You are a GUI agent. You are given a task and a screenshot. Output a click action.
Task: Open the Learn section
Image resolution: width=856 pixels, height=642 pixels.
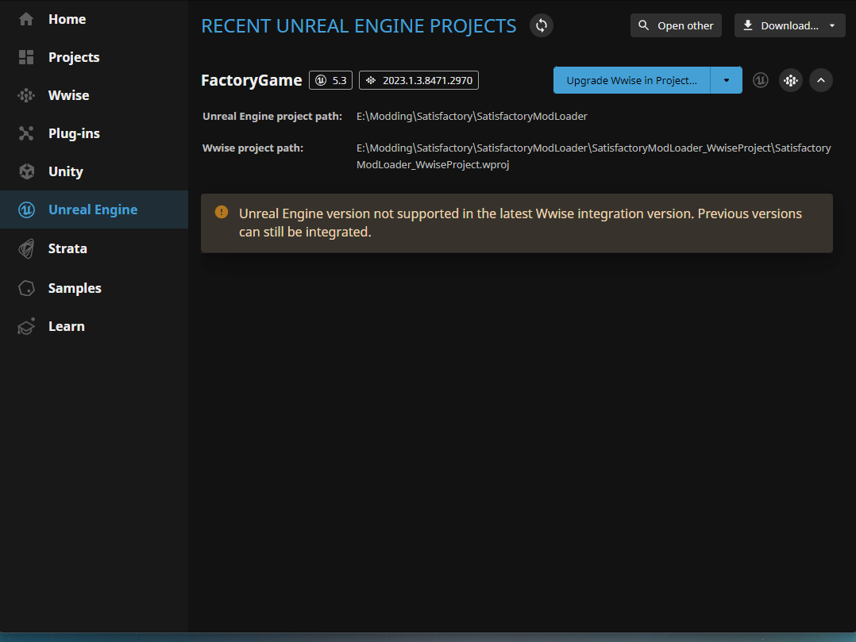coord(94,326)
